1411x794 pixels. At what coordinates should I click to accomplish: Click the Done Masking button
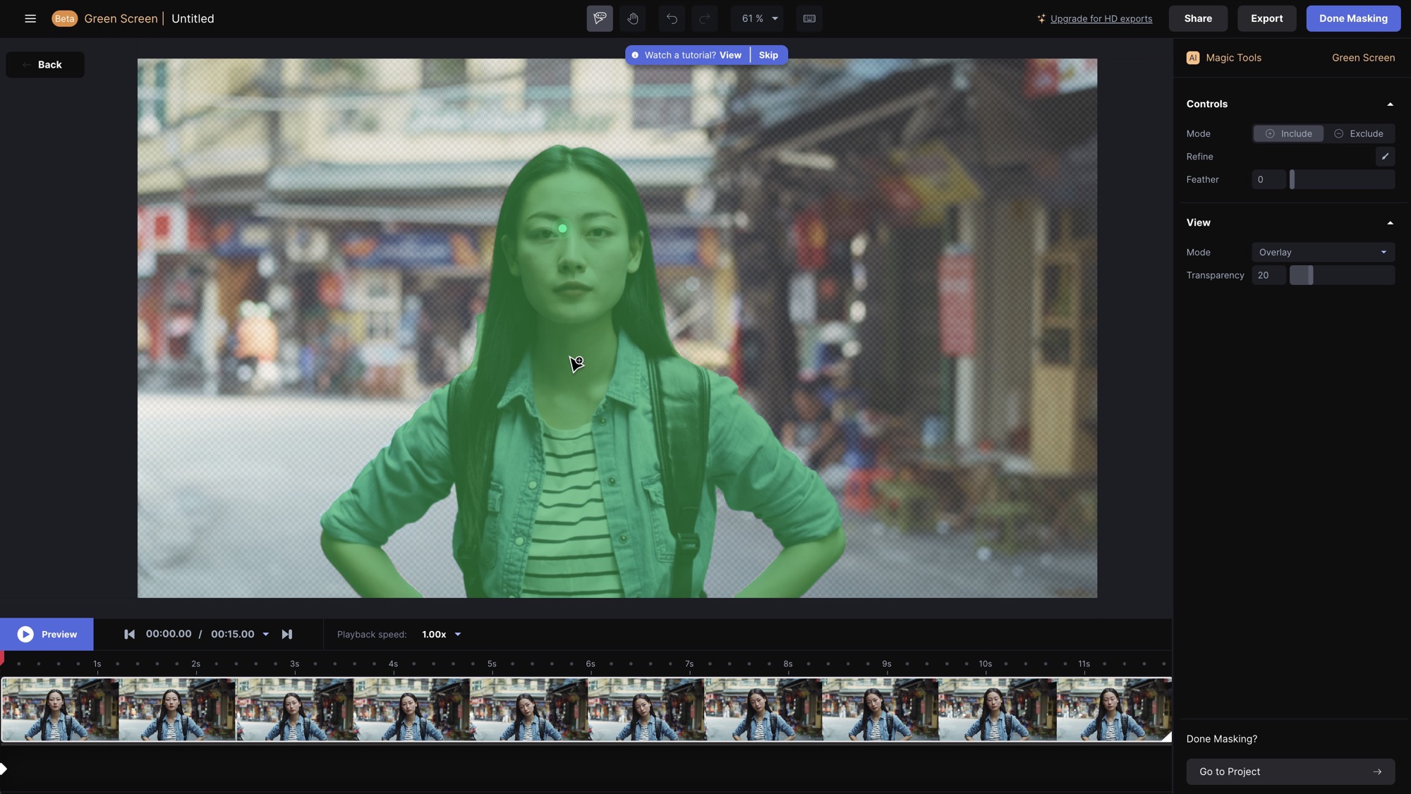click(1353, 18)
